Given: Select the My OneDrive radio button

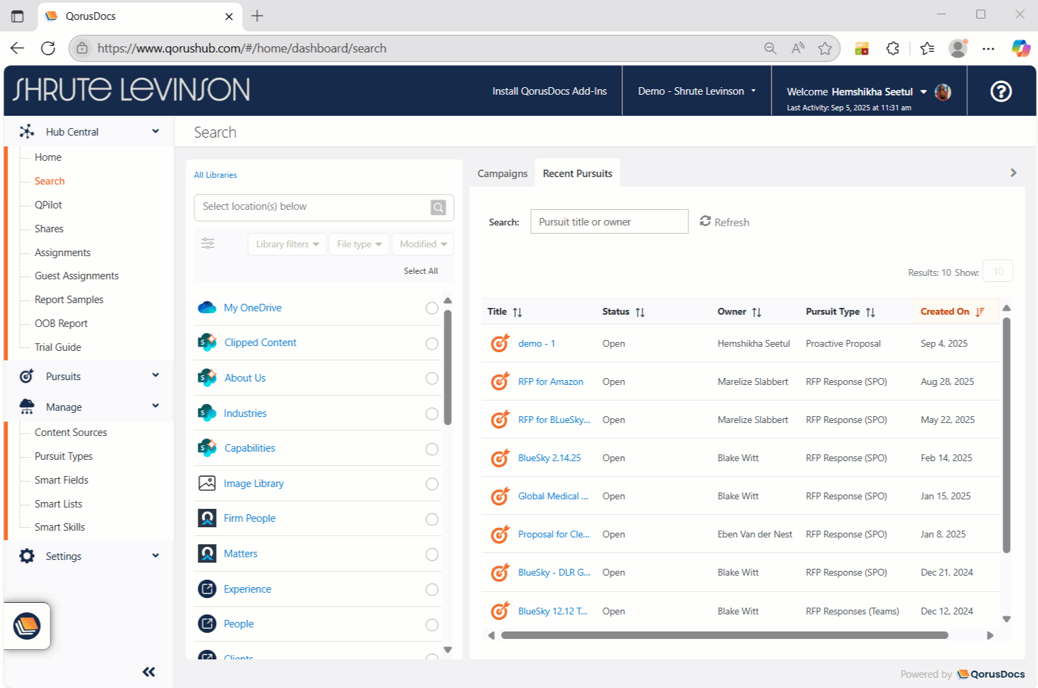Looking at the screenshot, I should click(x=431, y=308).
